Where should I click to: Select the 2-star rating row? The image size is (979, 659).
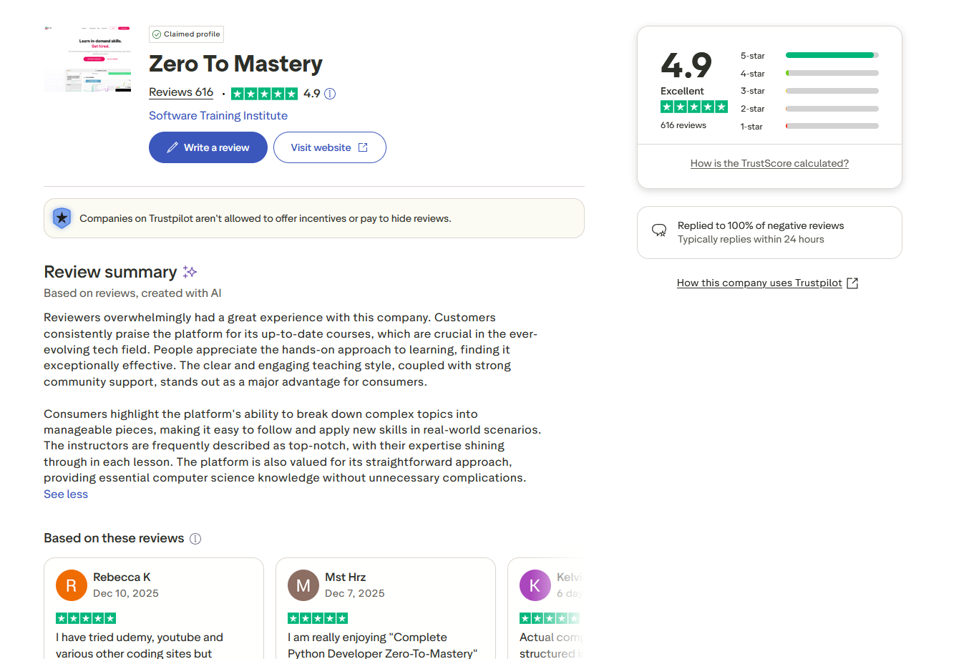tap(809, 109)
